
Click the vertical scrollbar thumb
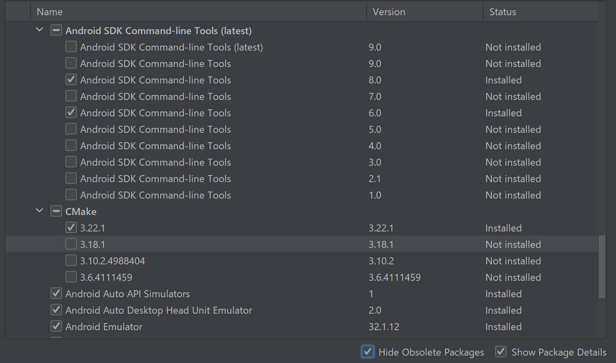pos(602,266)
